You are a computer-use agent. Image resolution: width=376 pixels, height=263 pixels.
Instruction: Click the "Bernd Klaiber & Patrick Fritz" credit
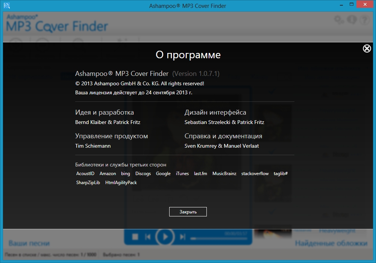[108, 122]
